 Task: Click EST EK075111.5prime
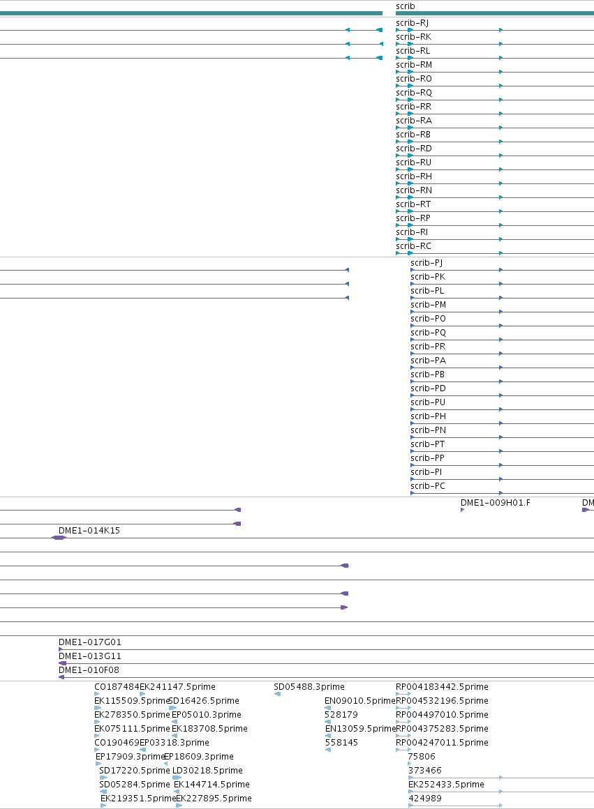[132, 729]
